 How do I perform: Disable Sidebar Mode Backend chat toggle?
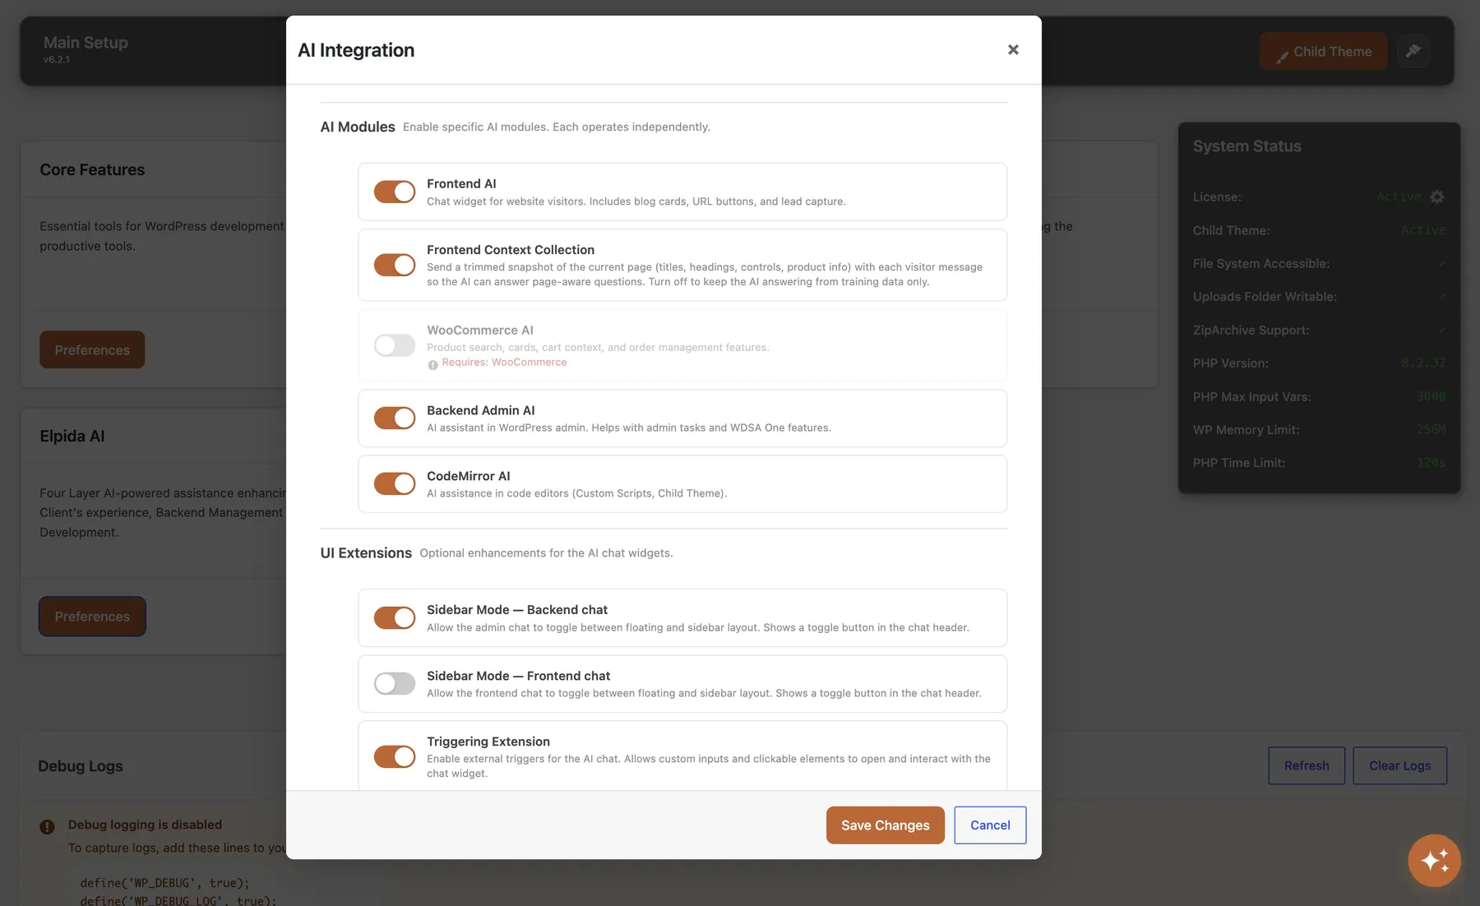click(x=395, y=617)
